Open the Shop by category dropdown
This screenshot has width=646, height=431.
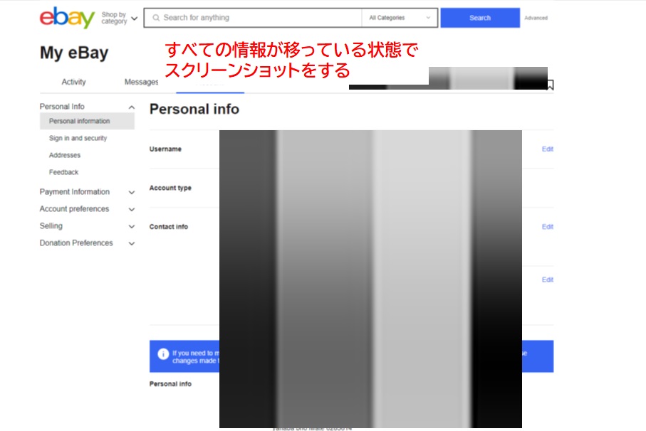tap(120, 18)
